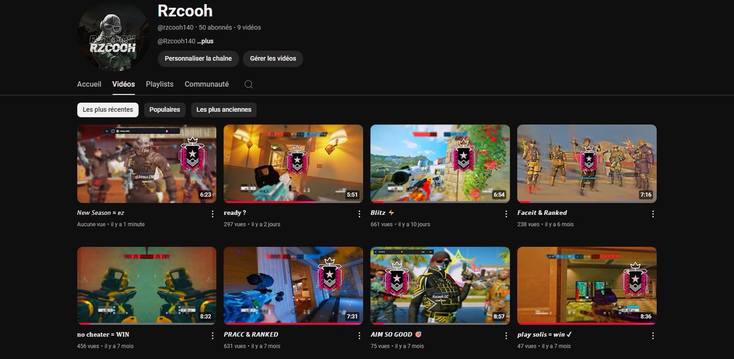This screenshot has width=734, height=359.
Task: Click the 6:54 duration badge
Action: [499, 195]
